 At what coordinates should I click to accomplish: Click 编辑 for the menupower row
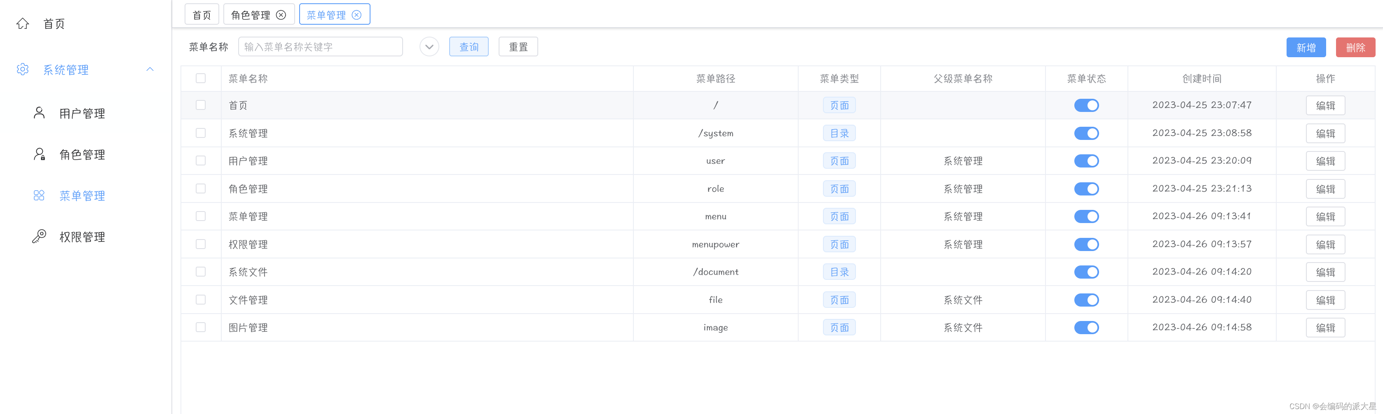(1325, 244)
